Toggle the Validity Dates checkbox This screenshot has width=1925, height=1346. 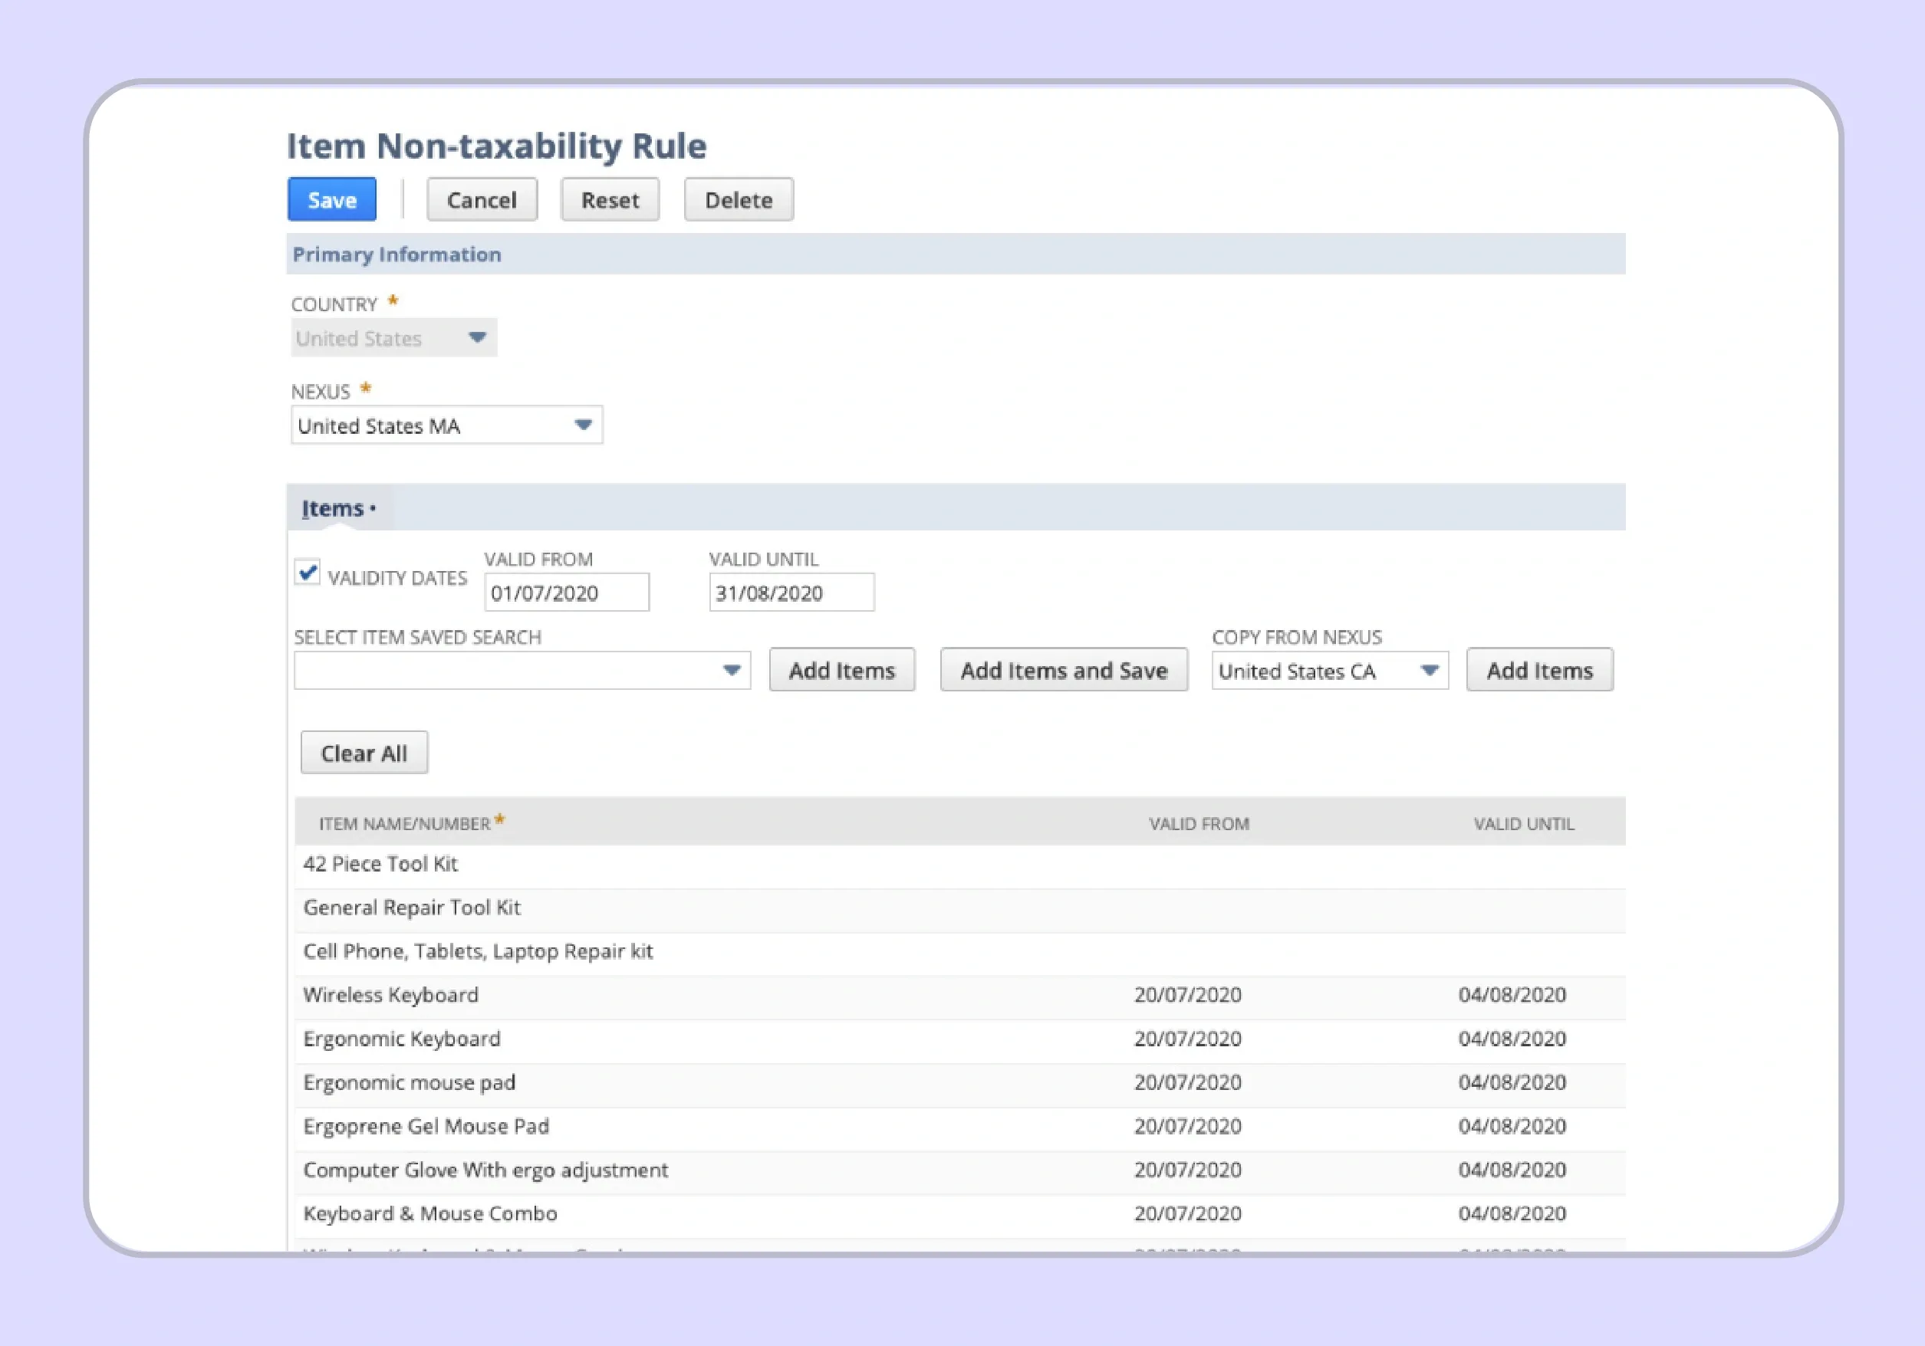pyautogui.click(x=307, y=572)
